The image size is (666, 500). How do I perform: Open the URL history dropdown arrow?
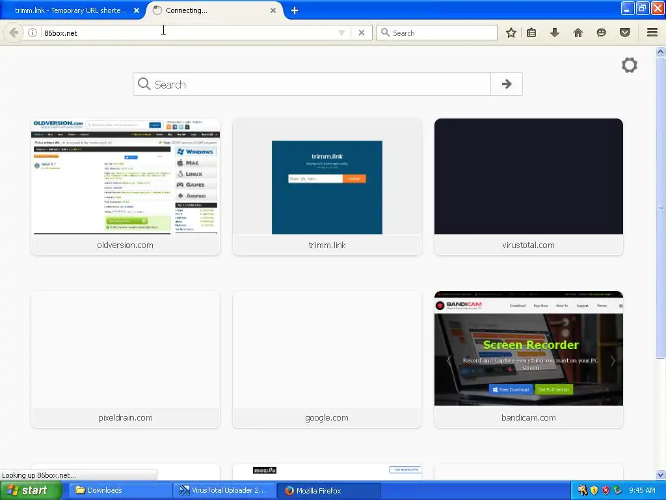coord(341,33)
